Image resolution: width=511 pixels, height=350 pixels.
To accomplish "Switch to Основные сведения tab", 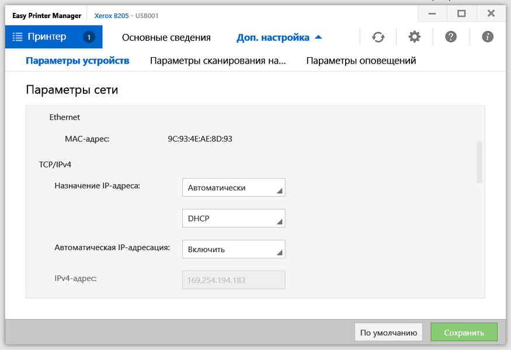I will (x=166, y=37).
